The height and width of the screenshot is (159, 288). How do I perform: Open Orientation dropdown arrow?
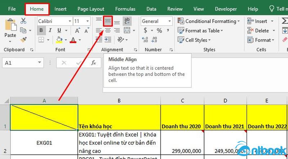tap(127, 40)
